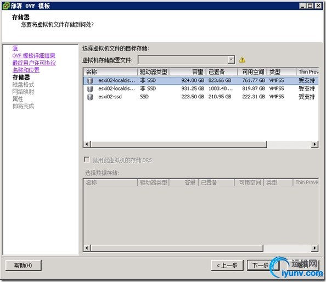
Task: Click the lower datastore list's right scroll arrow
Action: pos(314,248)
